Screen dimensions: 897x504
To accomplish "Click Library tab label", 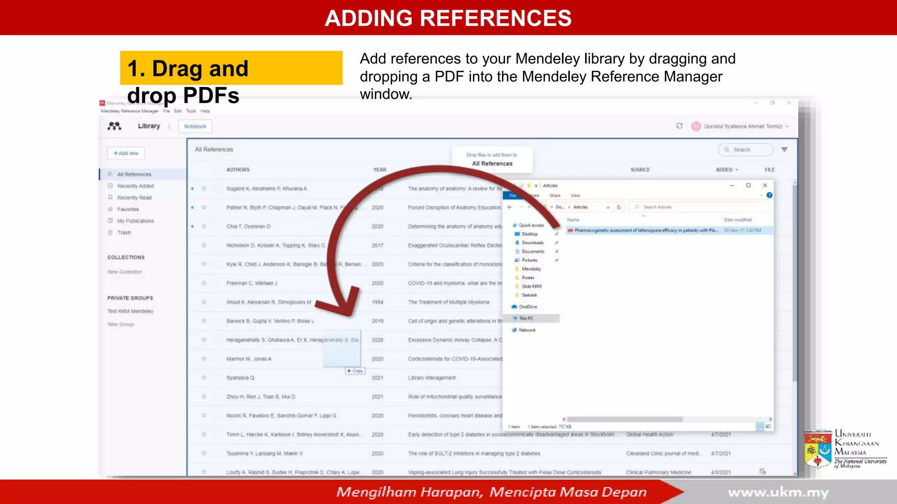I will pyautogui.click(x=149, y=126).
